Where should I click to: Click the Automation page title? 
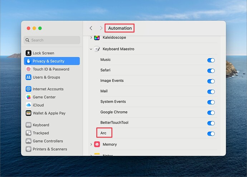pyautogui.click(x=120, y=28)
